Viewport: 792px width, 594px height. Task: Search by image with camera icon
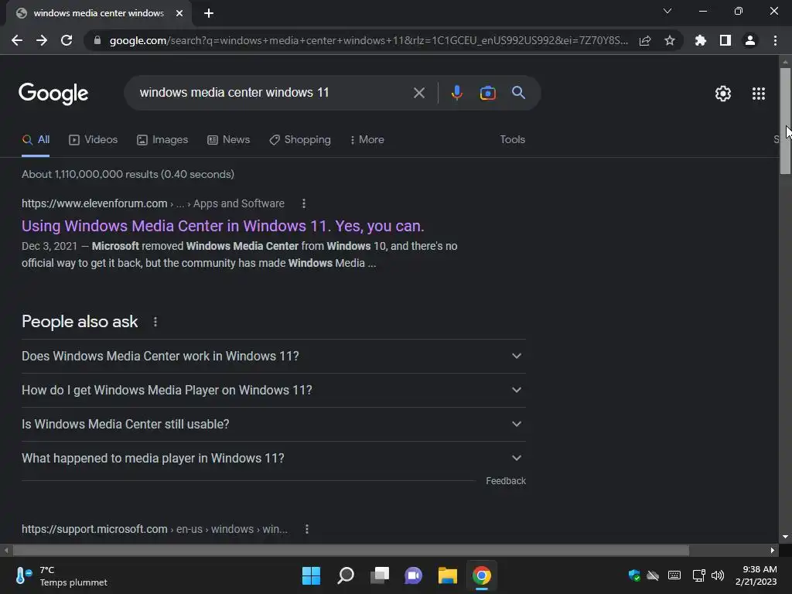pyautogui.click(x=487, y=93)
